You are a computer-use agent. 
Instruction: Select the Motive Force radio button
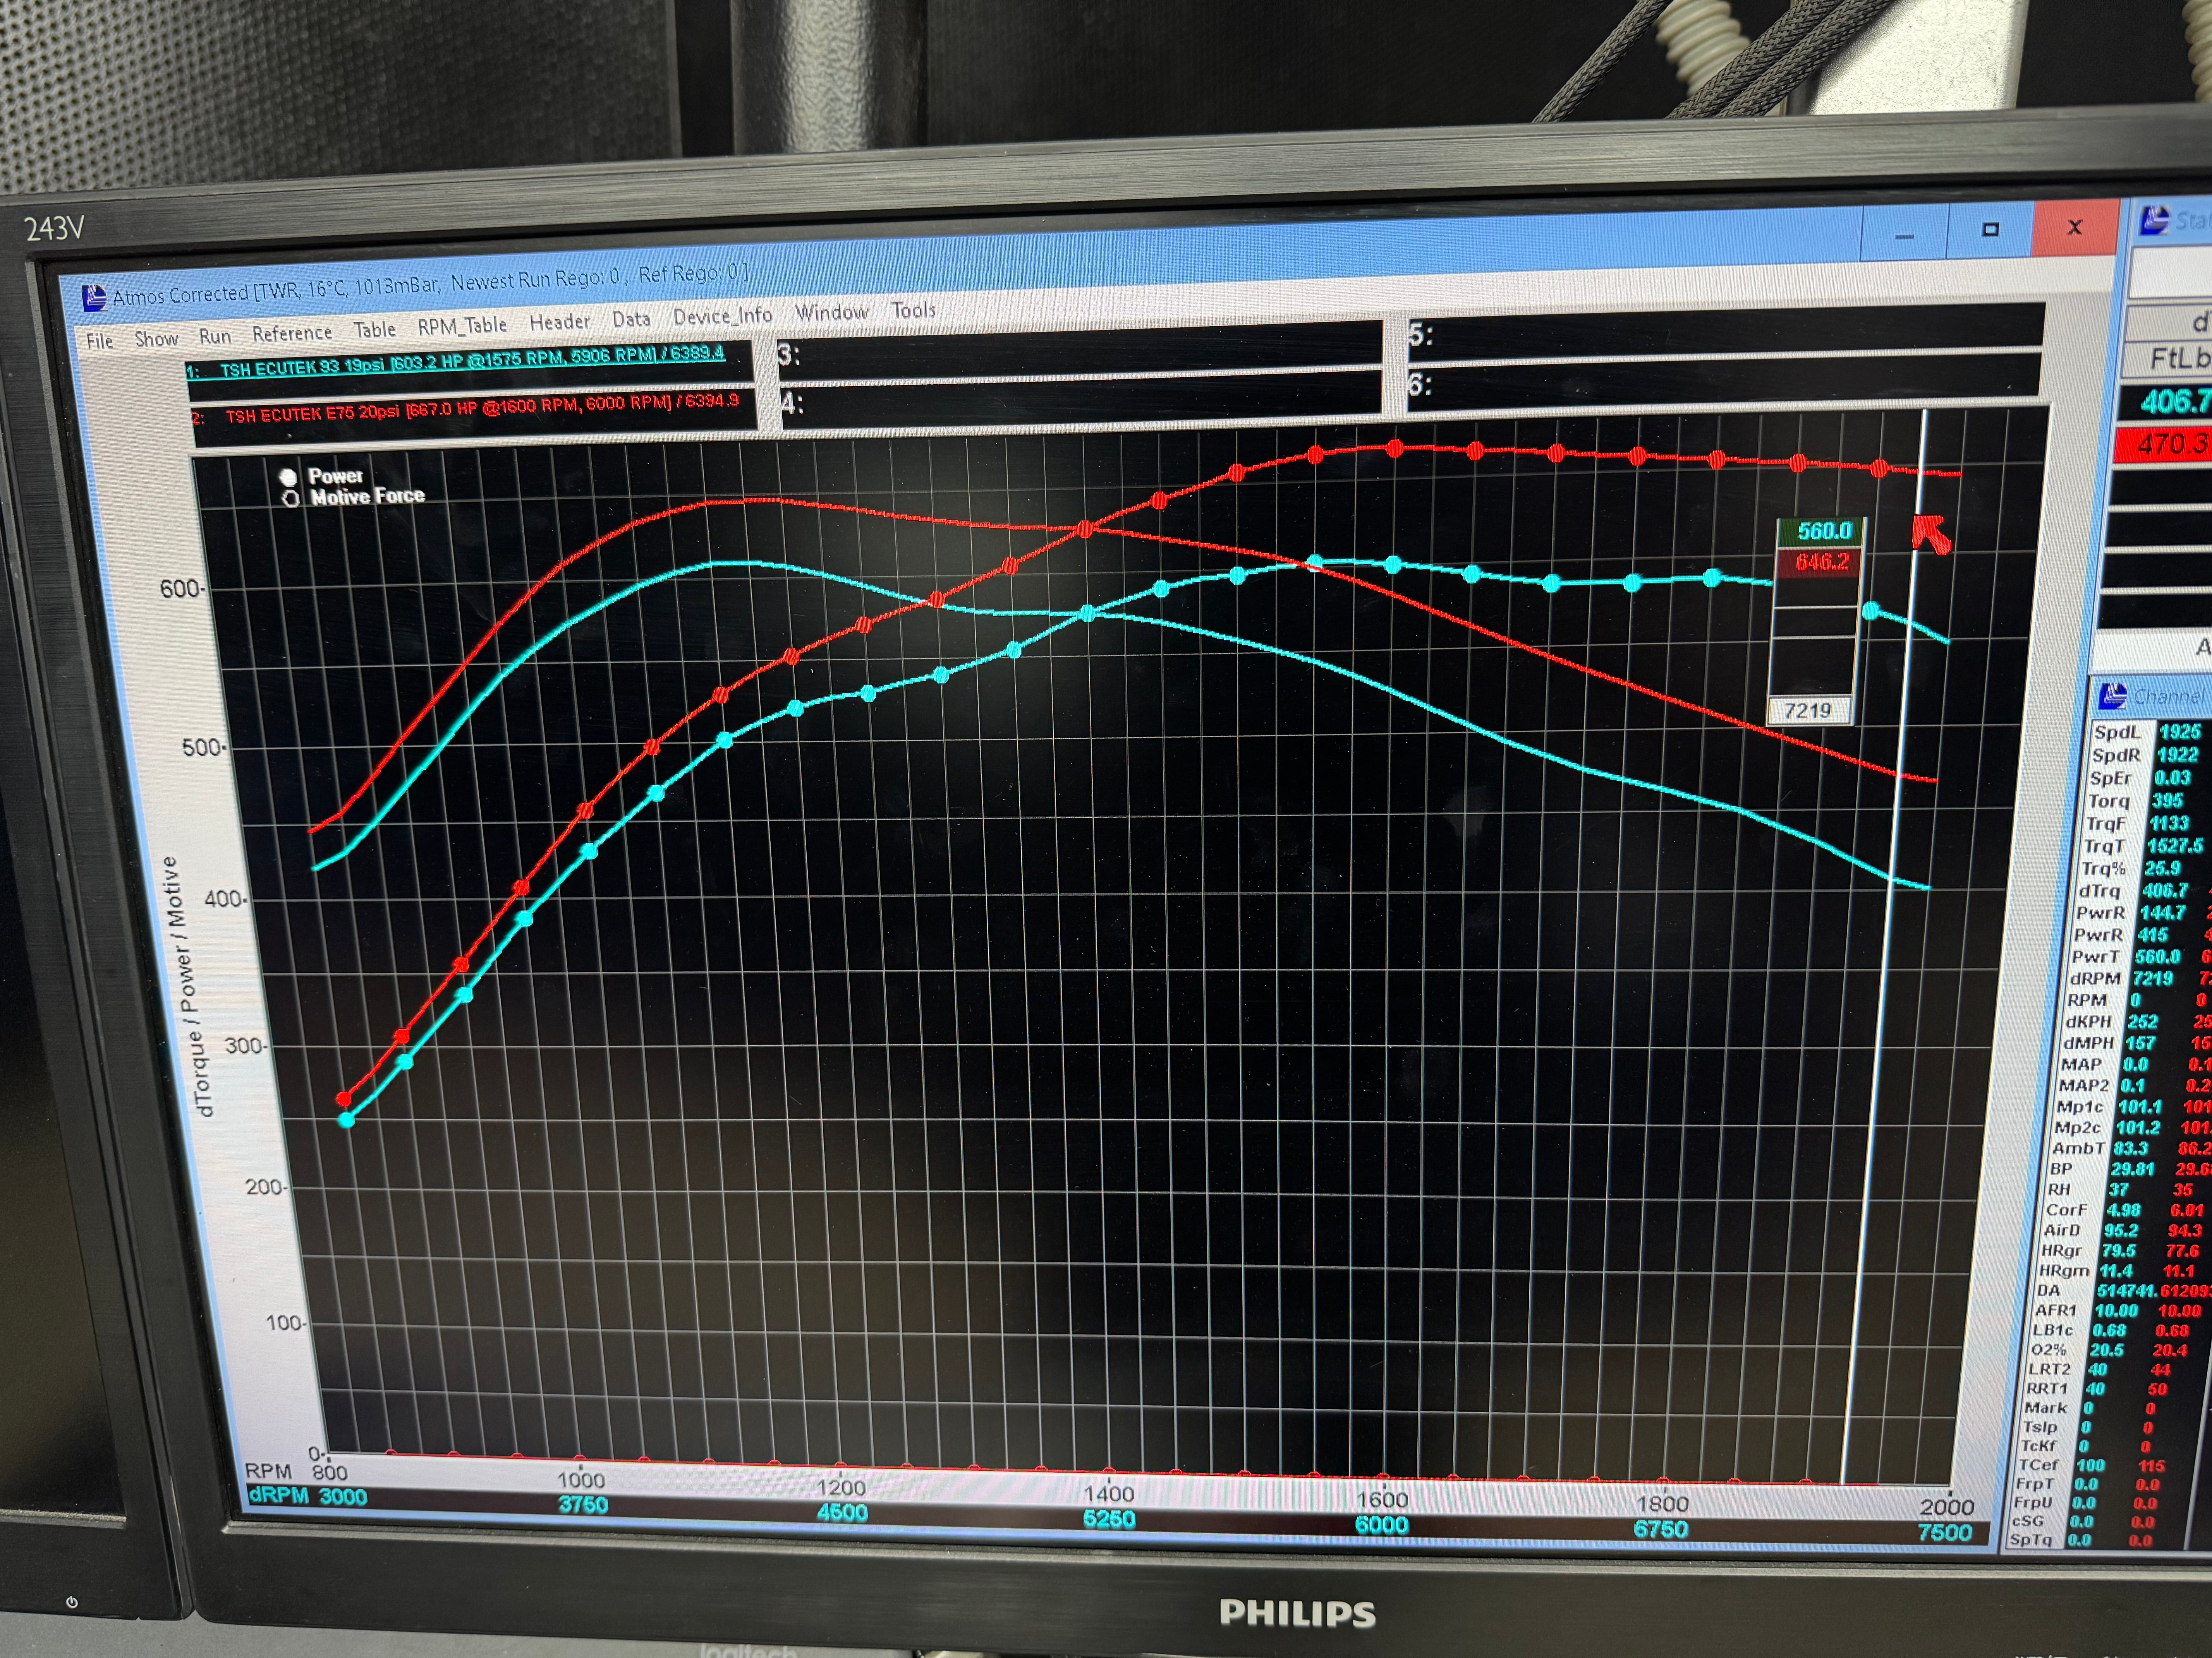coord(291,499)
